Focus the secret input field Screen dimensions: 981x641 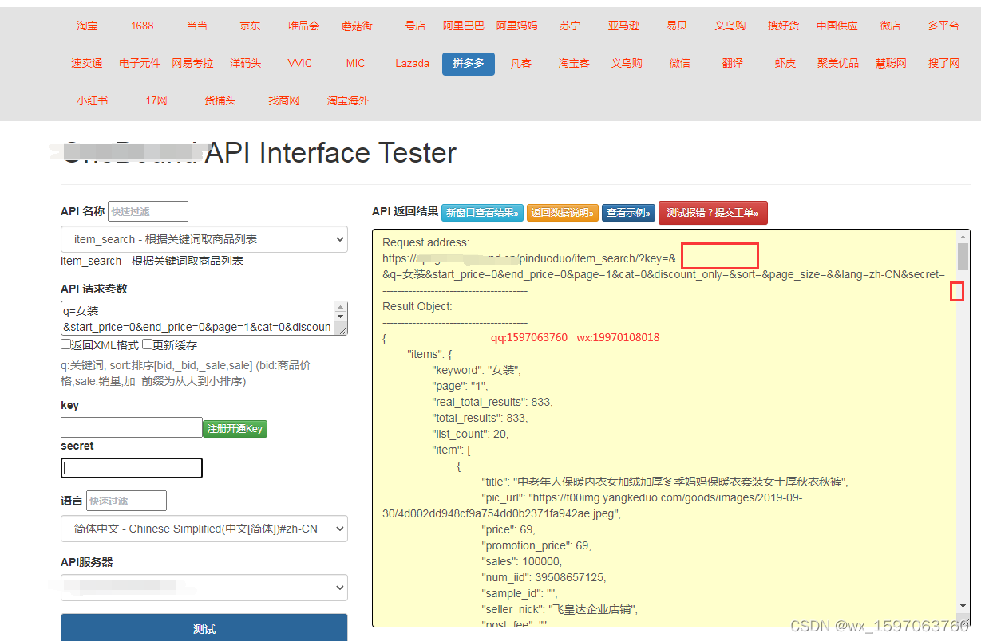click(132, 468)
